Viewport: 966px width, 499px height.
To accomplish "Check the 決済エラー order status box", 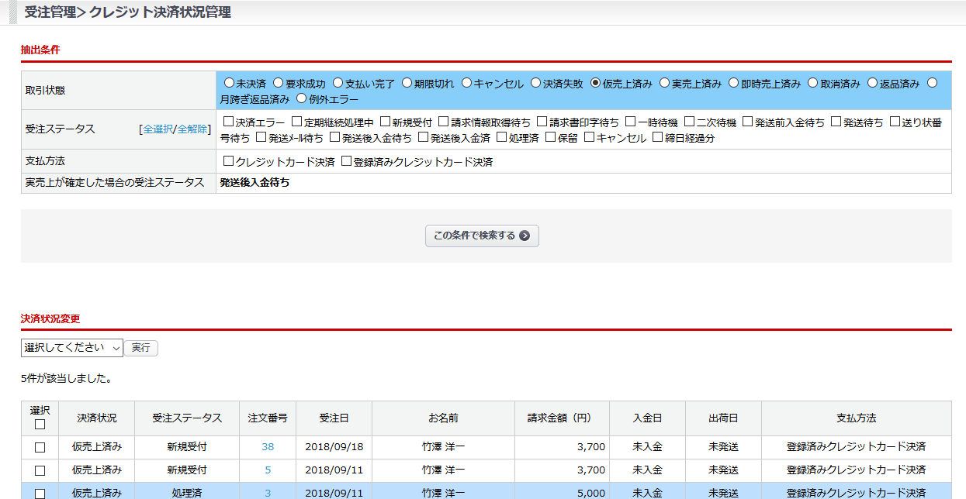I will point(228,122).
